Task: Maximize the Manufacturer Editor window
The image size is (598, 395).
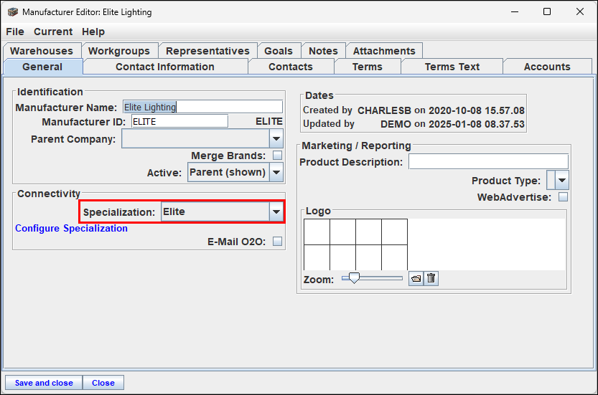Action: [547, 11]
